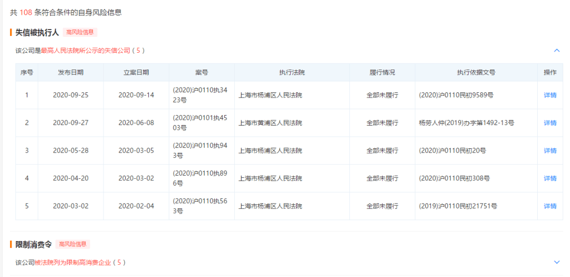Click 全部未履行 status in row 1
This screenshot has width=570, height=277.
coord(382,95)
